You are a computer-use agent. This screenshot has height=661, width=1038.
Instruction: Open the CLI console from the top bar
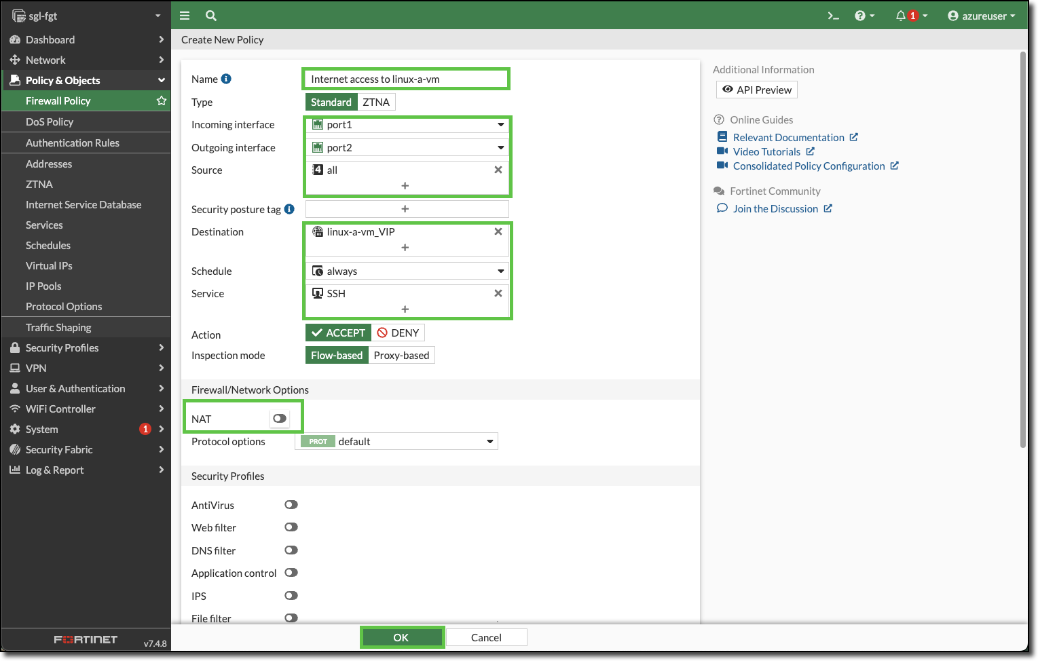[x=833, y=15]
